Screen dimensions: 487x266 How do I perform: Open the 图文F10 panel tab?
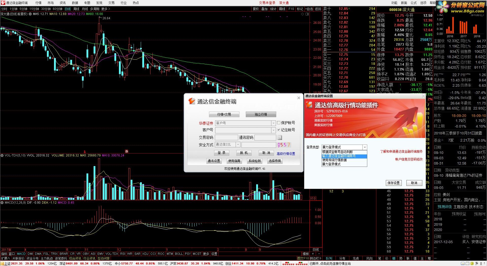pos(303,258)
